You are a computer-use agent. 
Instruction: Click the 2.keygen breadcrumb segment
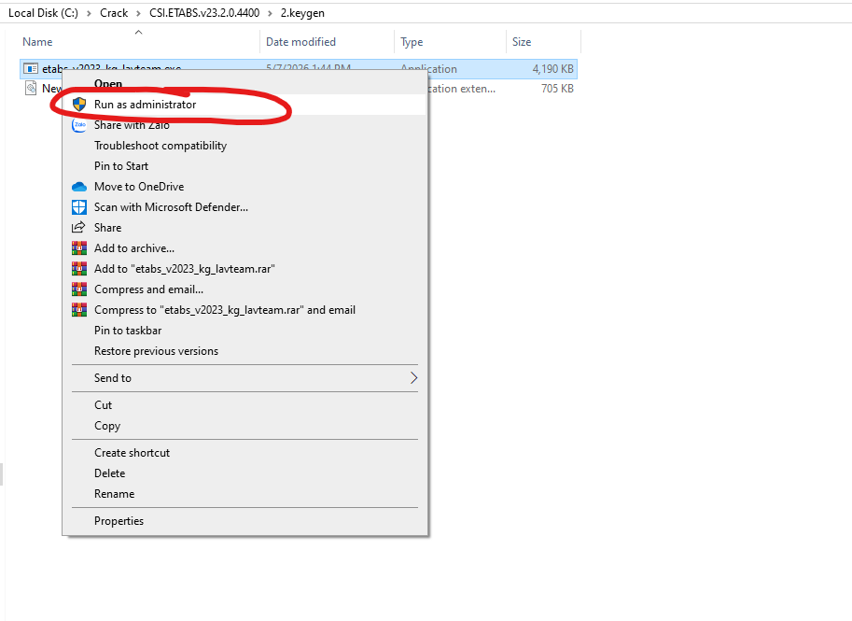point(302,13)
